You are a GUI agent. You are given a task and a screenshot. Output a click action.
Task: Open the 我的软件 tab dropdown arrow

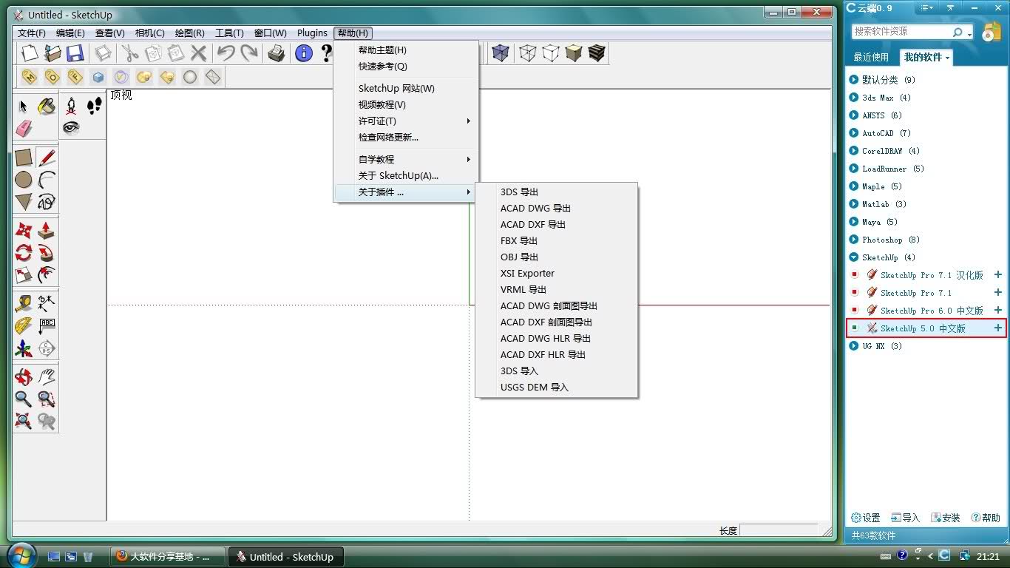click(947, 58)
